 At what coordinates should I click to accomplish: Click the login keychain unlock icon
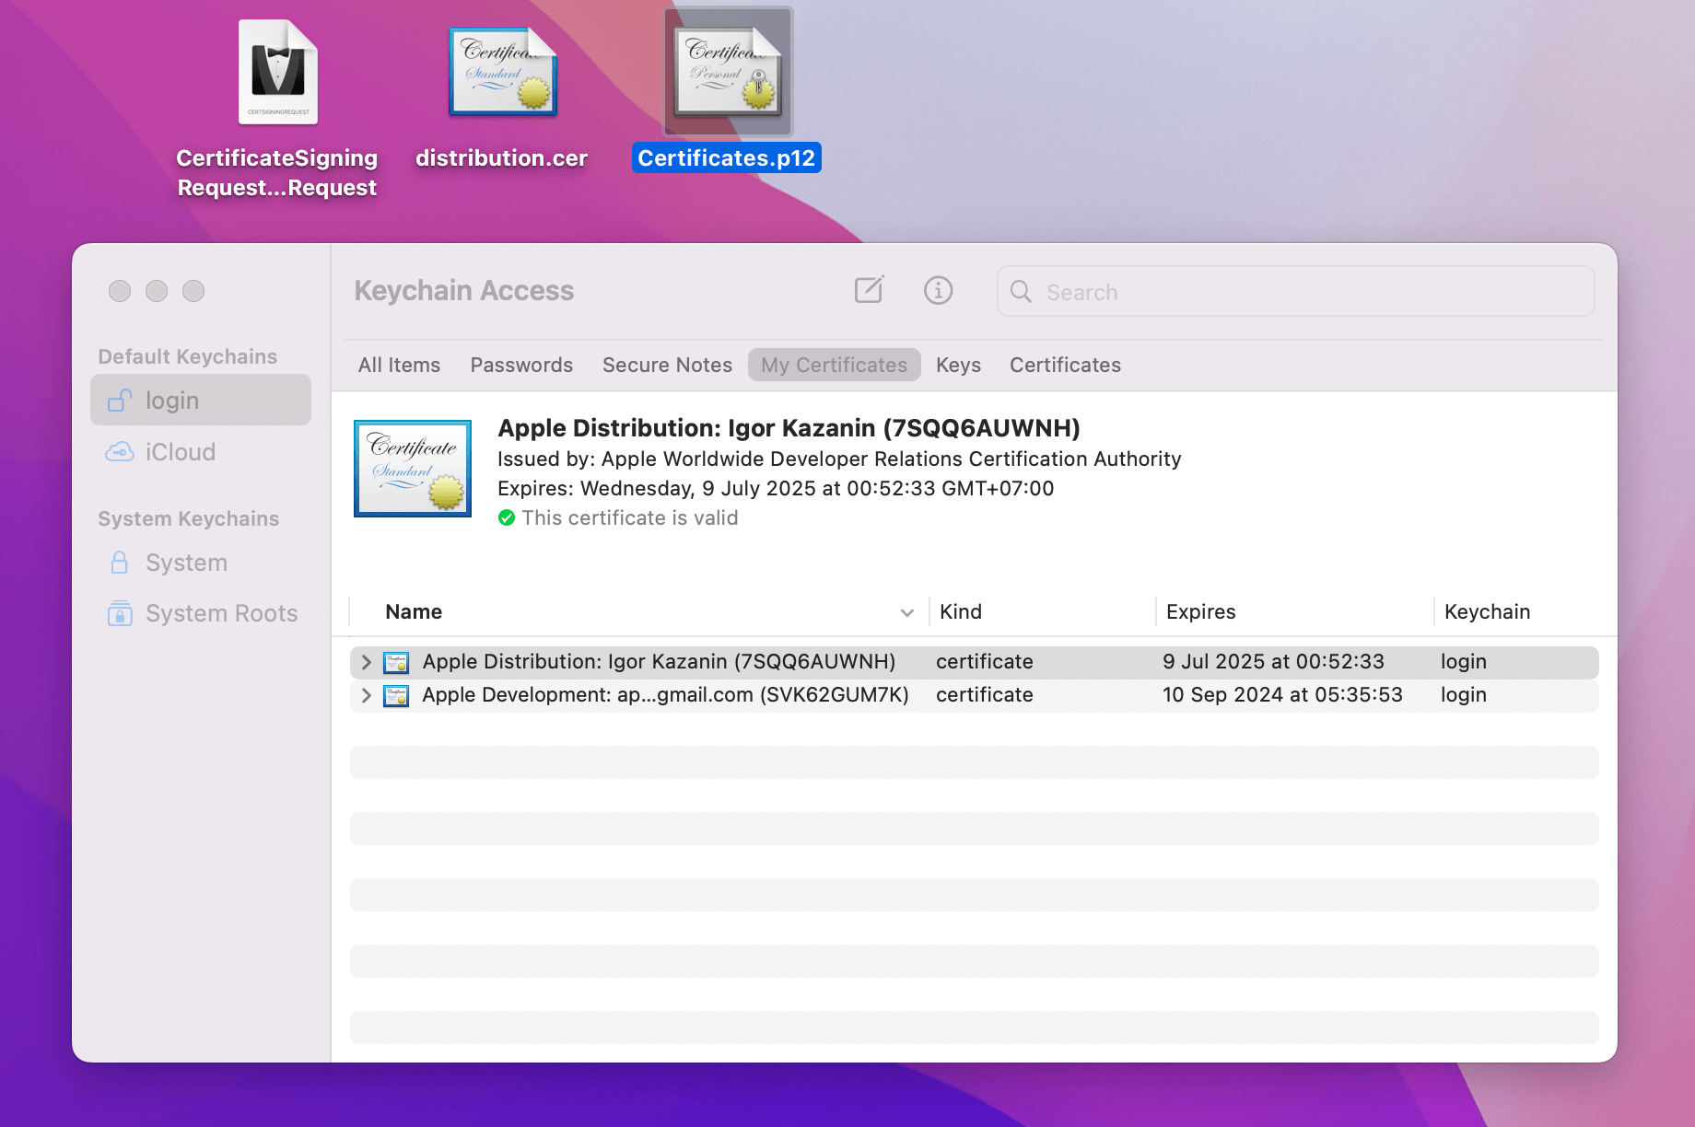click(120, 400)
